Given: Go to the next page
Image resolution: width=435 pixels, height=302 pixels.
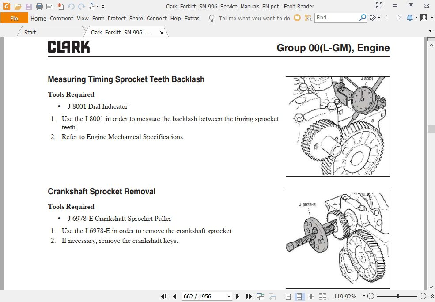Looking at the screenshot, I should (x=238, y=296).
